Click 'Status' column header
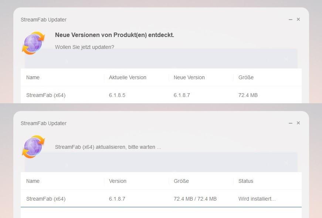Screen dimensions: 322x218 pyautogui.click(x=245, y=181)
